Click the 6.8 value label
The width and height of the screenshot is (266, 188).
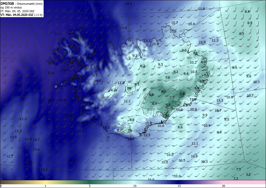coord(202,81)
